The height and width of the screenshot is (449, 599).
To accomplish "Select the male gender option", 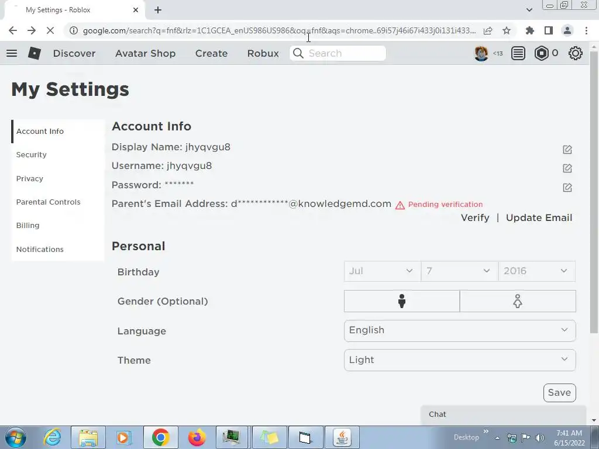I will click(401, 301).
